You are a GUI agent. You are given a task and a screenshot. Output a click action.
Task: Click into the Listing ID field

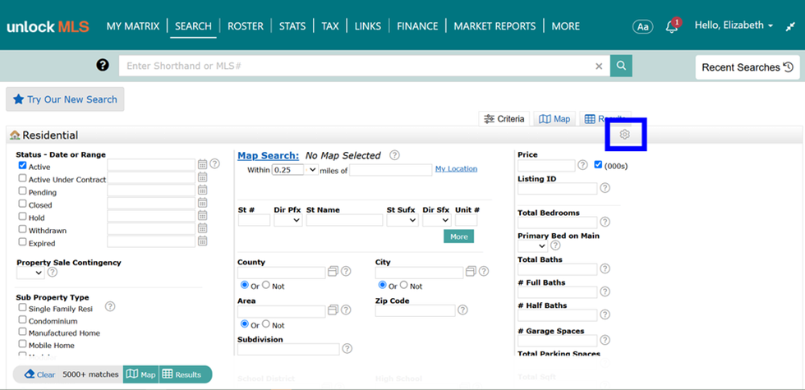tap(558, 189)
